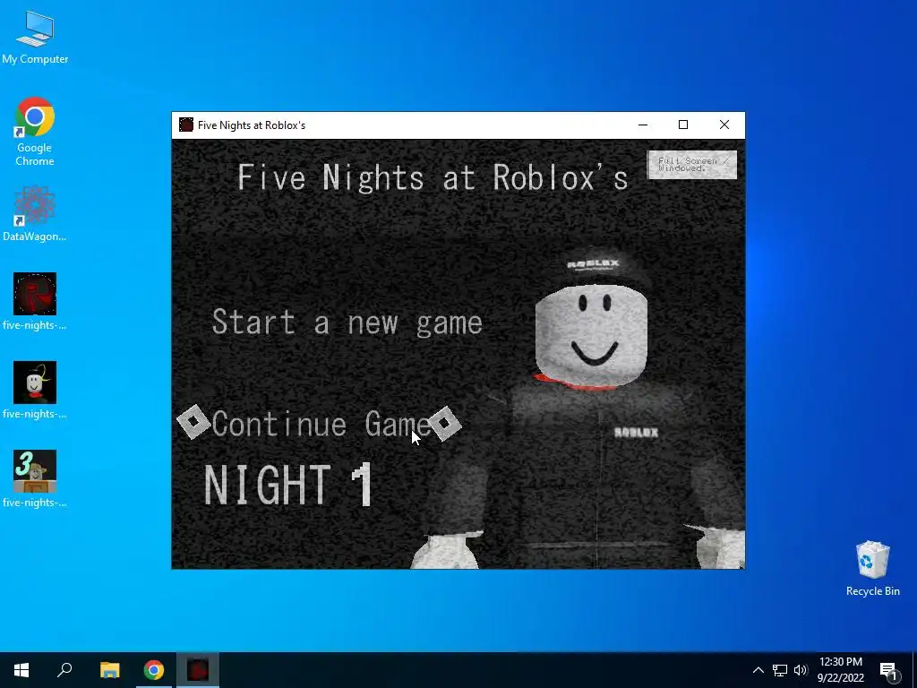Select the Recycle Bin desktop icon
This screenshot has height=688, width=917.
tap(872, 569)
